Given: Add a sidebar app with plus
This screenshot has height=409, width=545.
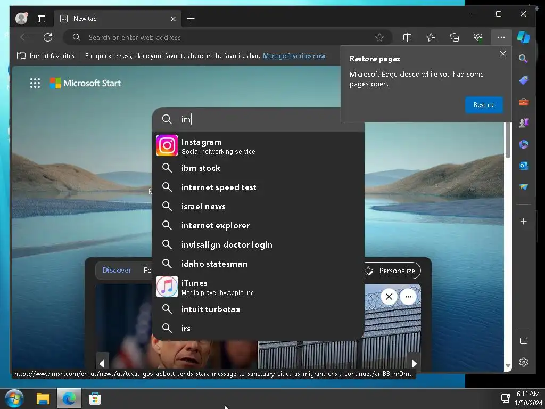Looking at the screenshot, I should [524, 221].
